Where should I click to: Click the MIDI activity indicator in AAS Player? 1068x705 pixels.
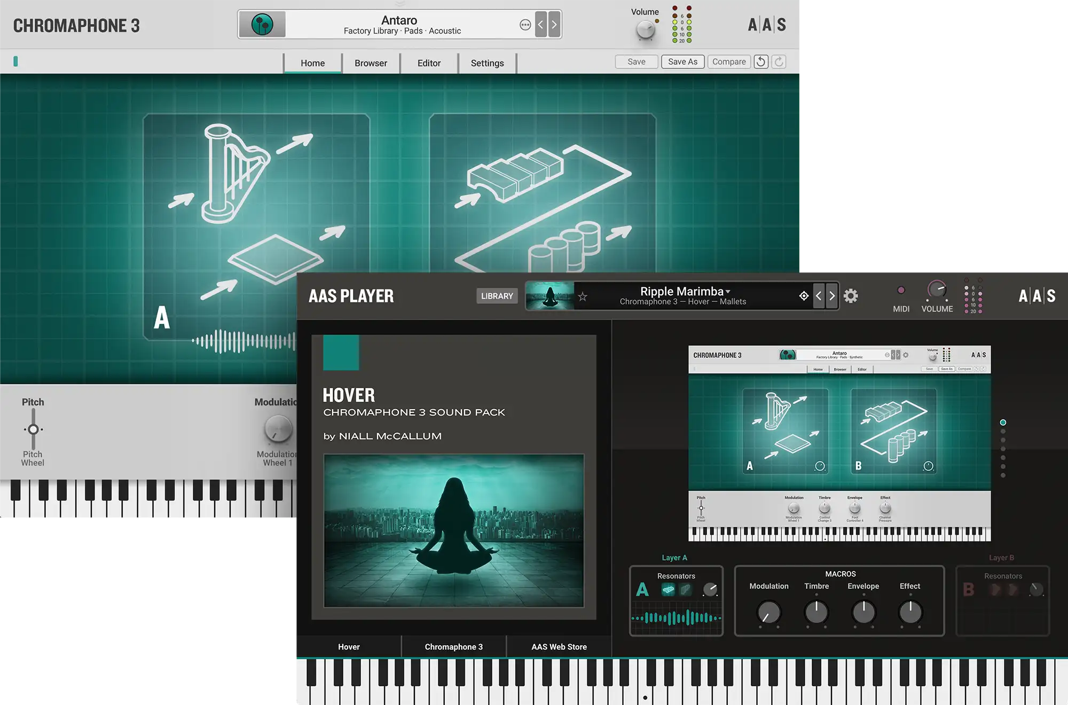(x=901, y=290)
